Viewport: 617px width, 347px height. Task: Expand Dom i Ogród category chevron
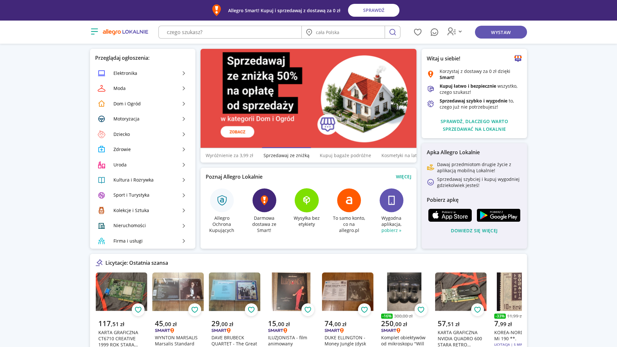pos(184,104)
